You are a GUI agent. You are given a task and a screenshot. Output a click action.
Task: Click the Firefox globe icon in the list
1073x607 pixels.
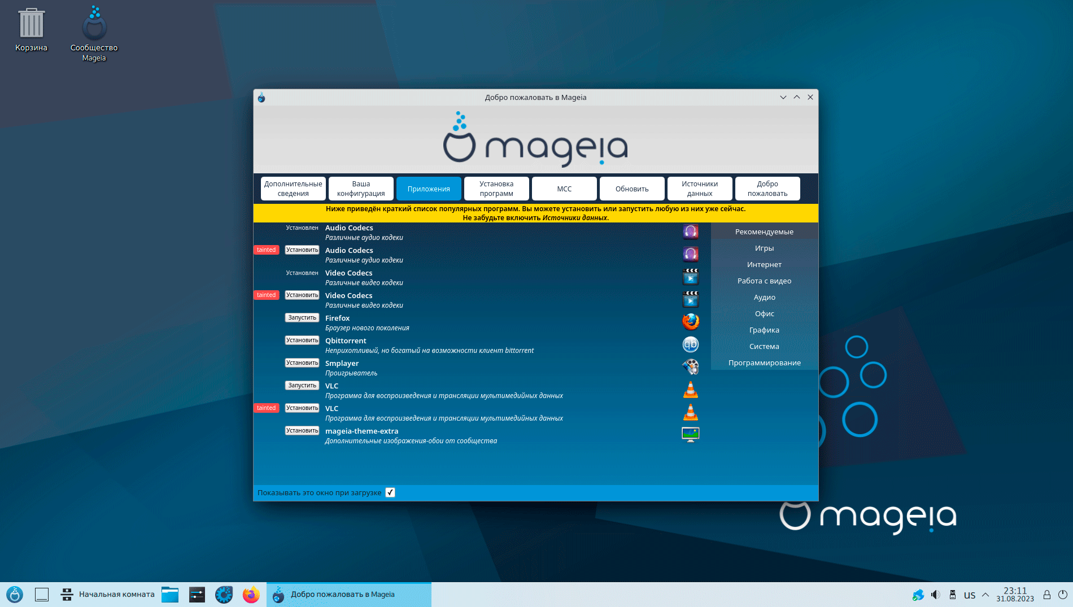coord(690,322)
